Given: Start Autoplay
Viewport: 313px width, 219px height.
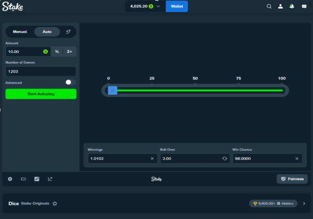Looking at the screenshot, I should tap(41, 94).
